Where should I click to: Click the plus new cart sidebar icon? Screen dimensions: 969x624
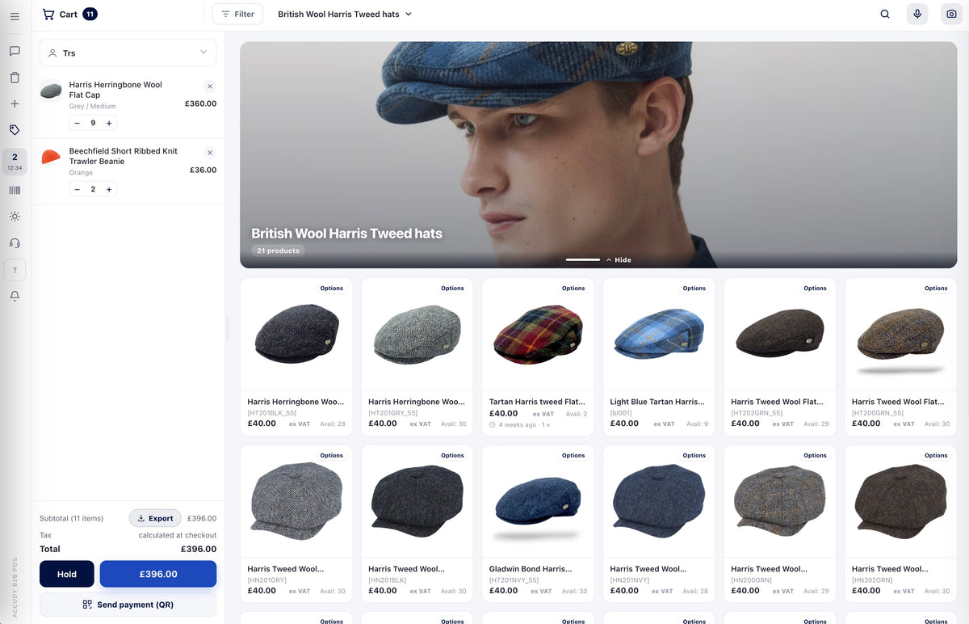coord(15,103)
